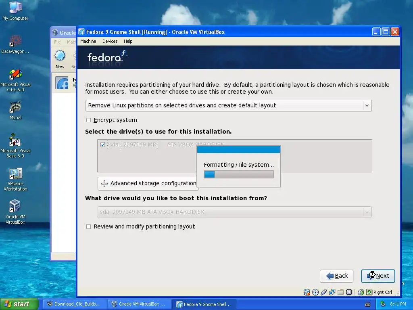Select Oracle VM VirtualBox desktop icon
This screenshot has height=310, width=413.
[x=15, y=212]
